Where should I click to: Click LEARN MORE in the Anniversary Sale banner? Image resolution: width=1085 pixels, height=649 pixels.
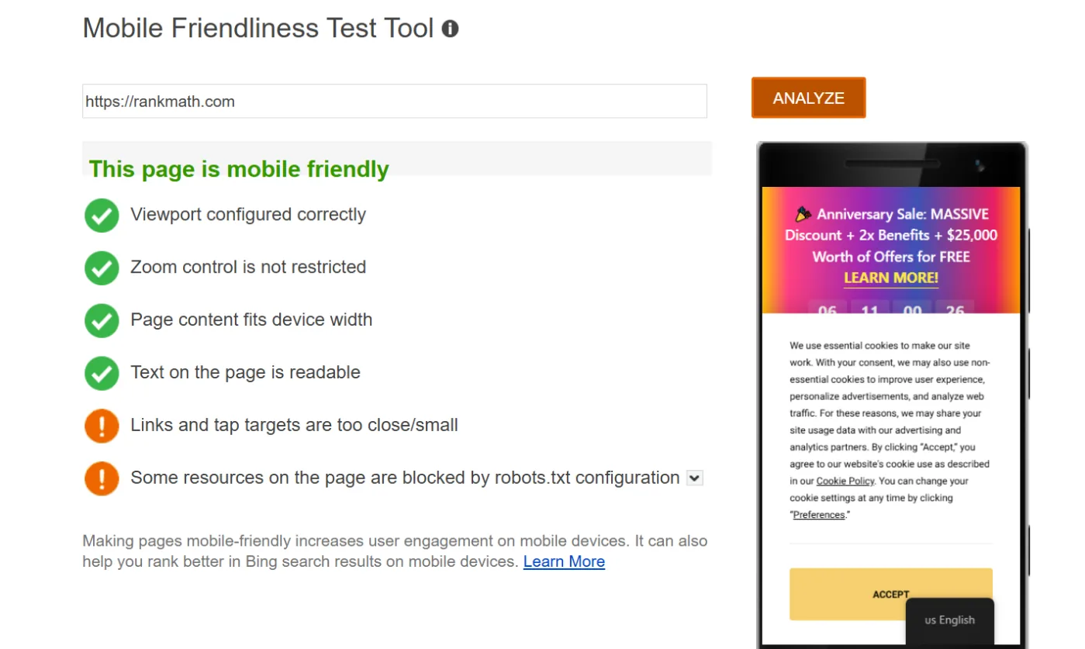tap(890, 278)
